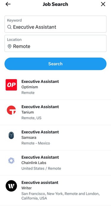Image resolution: width=111 pixels, height=208 pixels.
Task: Open Executive Assistant job at Chainlink Labs
Action: pyautogui.click(x=56, y=163)
